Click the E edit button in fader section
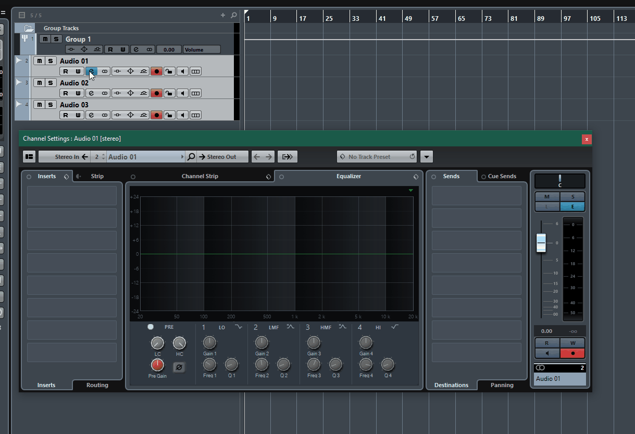Viewport: 635px width, 434px height. pyautogui.click(x=572, y=206)
